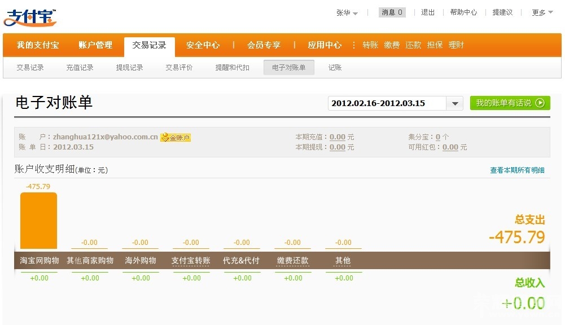Select the 代充&代付 category
Viewport: 565px width, 325px height.
(241, 260)
